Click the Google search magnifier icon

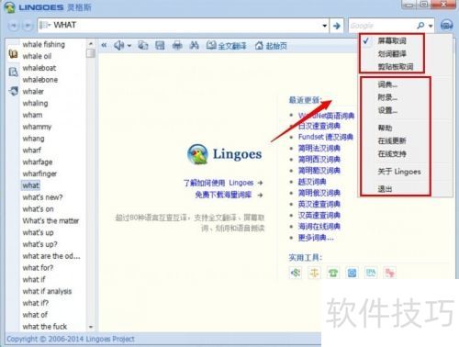point(420,26)
